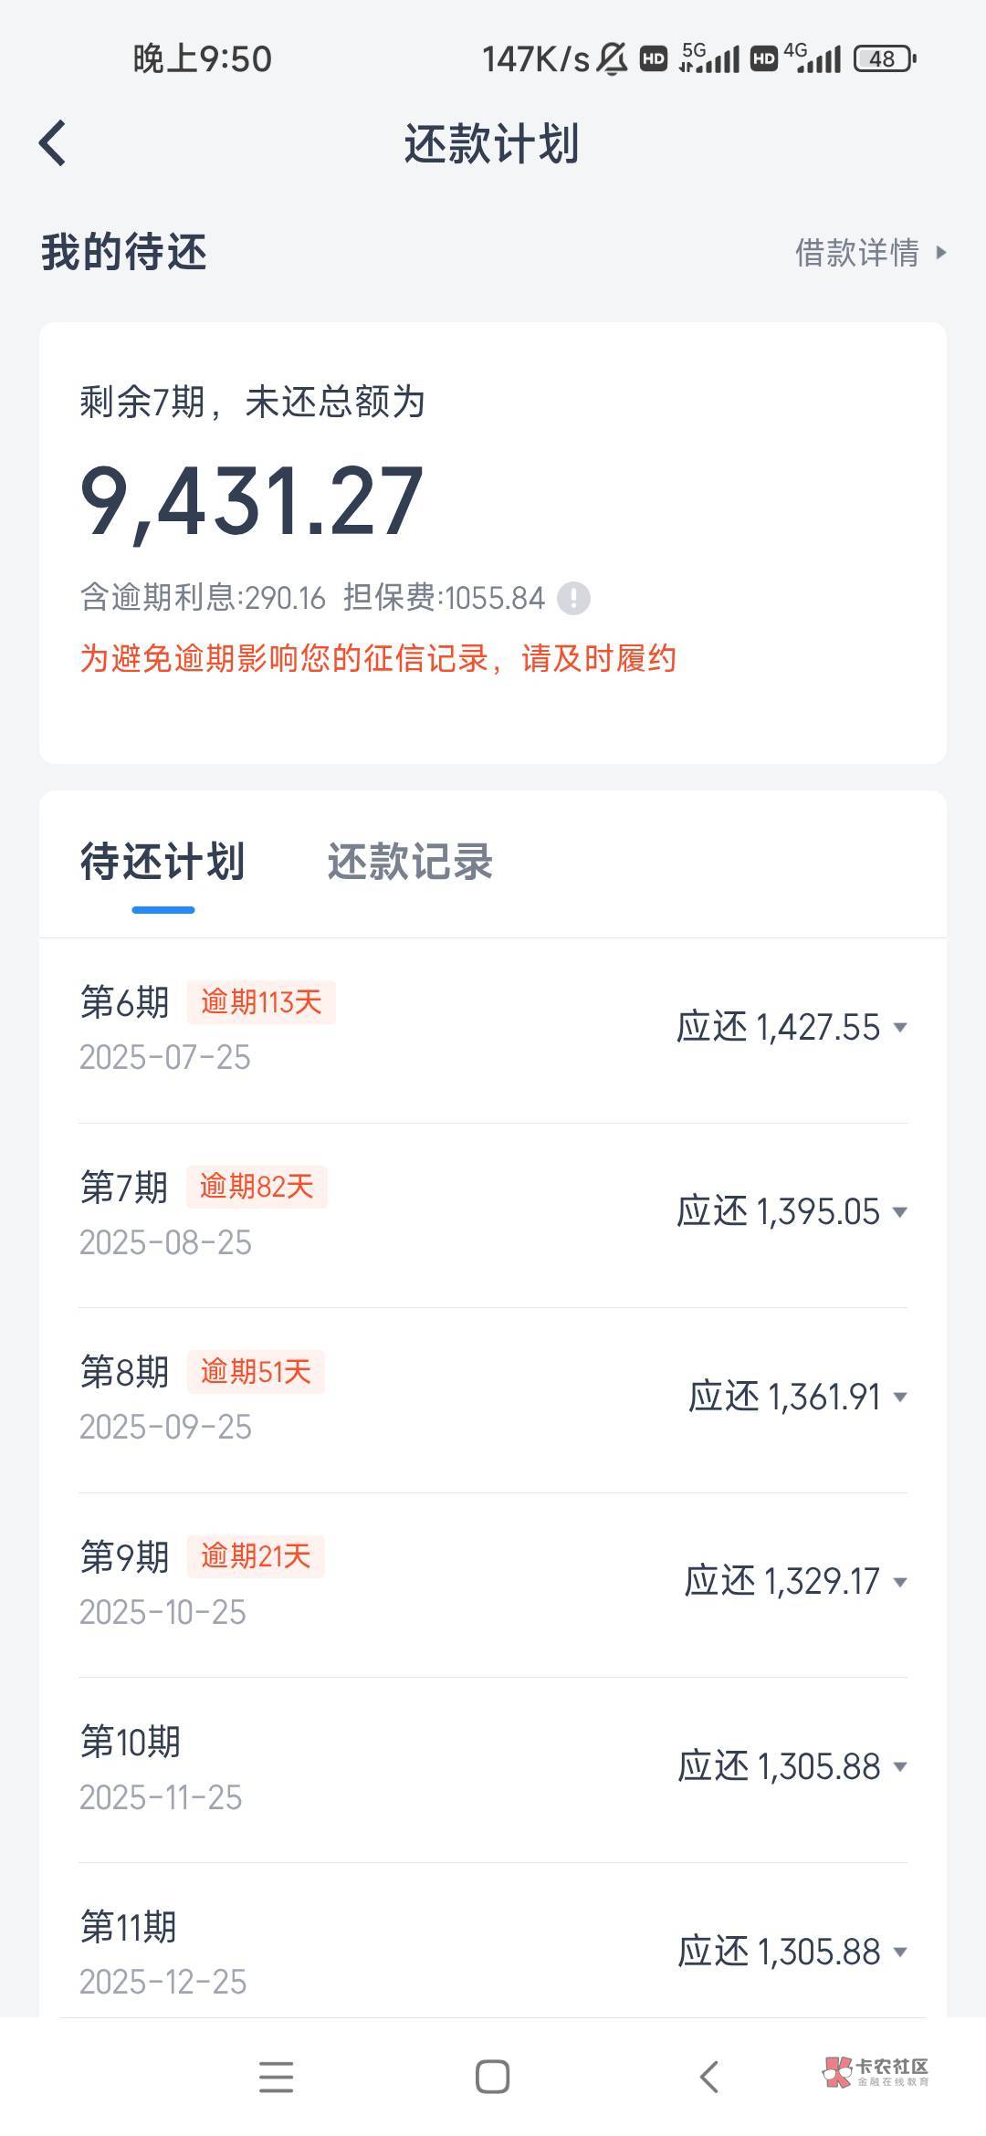The width and height of the screenshot is (986, 2136).
Task: Expand 第9期 amount 1,329.17 details
Action: [x=900, y=1582]
